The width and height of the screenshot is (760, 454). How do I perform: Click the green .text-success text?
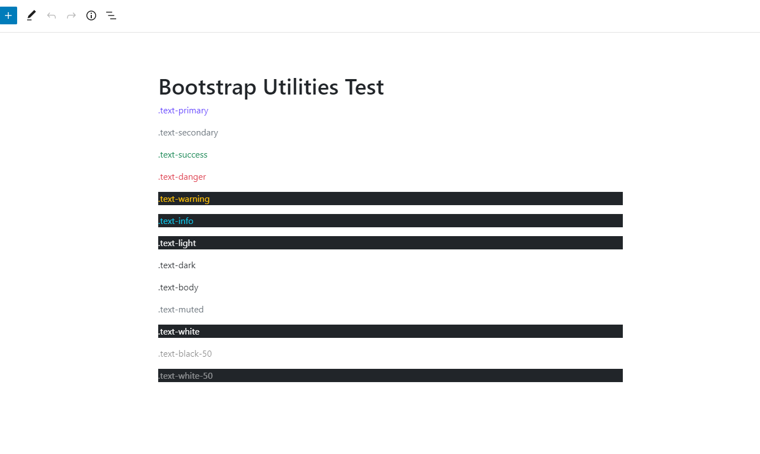click(183, 154)
